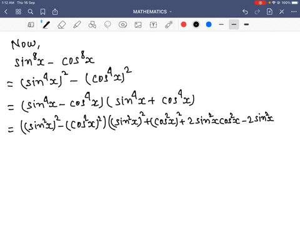The image size is (300, 225).
Task: Select the medium stroke width
Action: [x=234, y=24]
